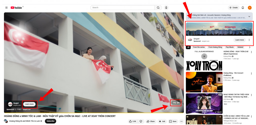Select the Related chip

(240, 47)
